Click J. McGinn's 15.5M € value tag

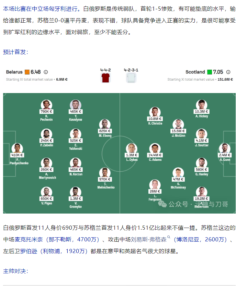pyautogui.click(x=178, y=131)
